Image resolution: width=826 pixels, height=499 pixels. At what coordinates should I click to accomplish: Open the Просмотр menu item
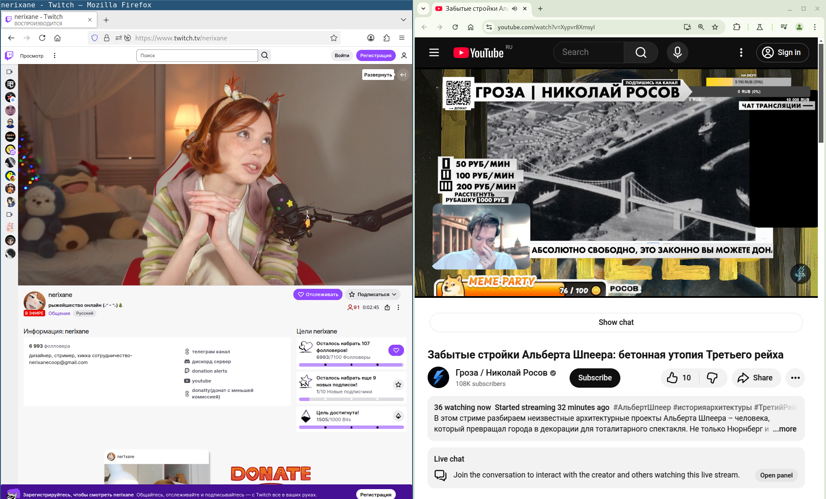pyautogui.click(x=32, y=56)
